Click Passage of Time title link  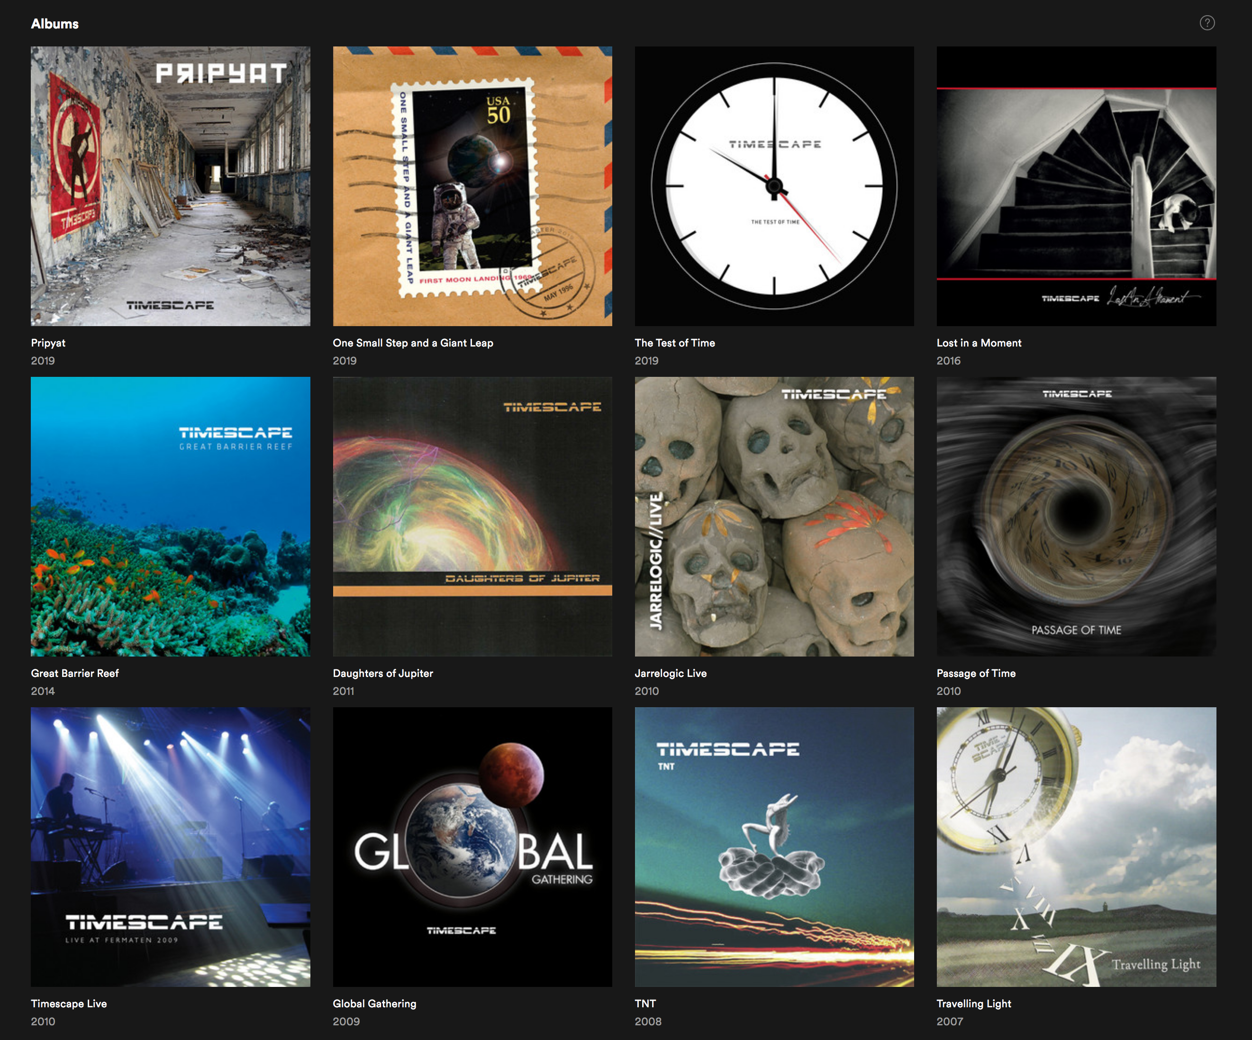point(976,673)
